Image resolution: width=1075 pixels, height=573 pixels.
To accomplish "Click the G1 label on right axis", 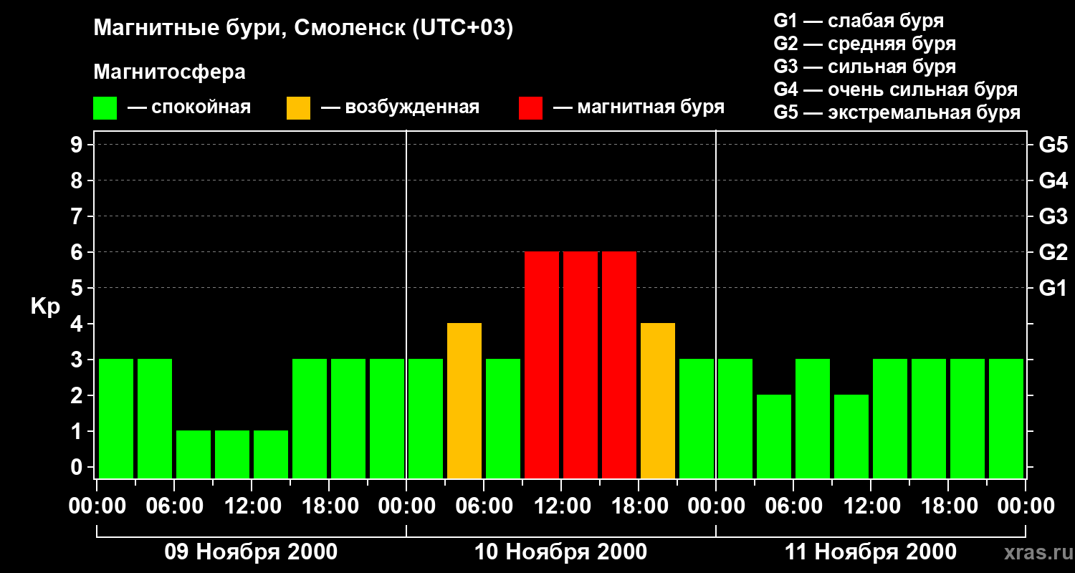I will point(1053,288).
